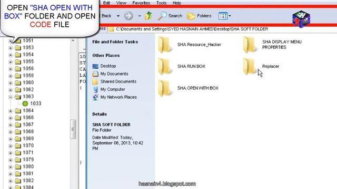Image resolution: width=337 pixels, height=189 pixels.
Task: Expand the 1058 tree node
Action: pos(11,76)
